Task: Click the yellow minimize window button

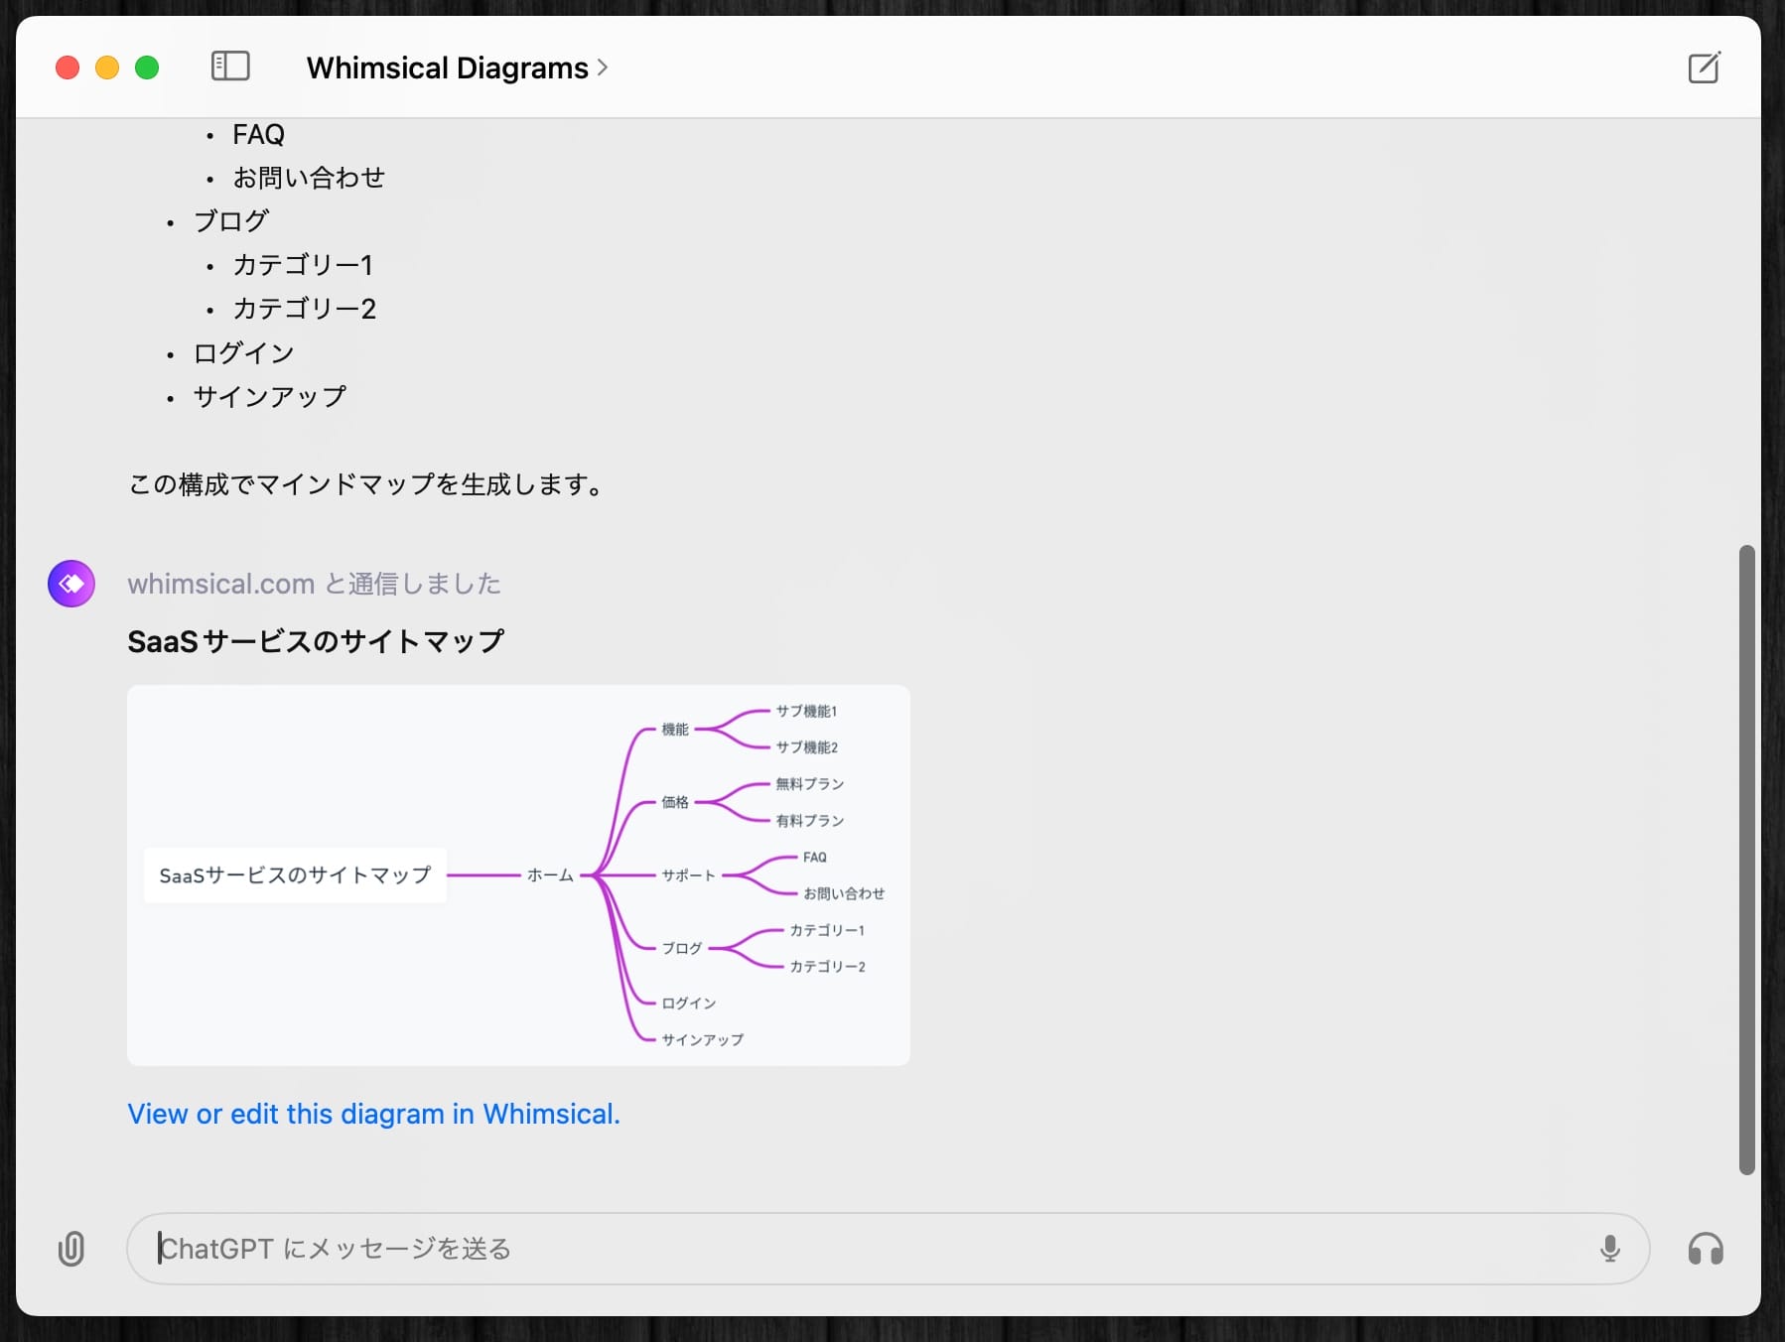Action: pyautogui.click(x=107, y=67)
